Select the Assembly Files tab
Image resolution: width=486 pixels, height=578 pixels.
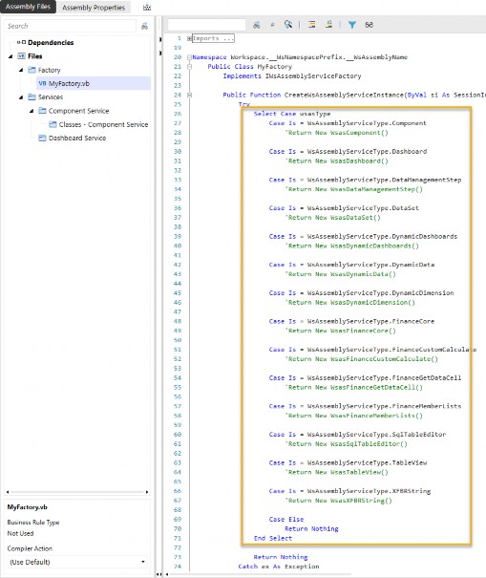28,7
